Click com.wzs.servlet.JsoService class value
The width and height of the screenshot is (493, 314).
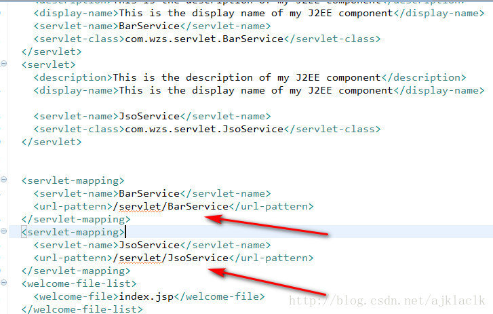(204, 129)
